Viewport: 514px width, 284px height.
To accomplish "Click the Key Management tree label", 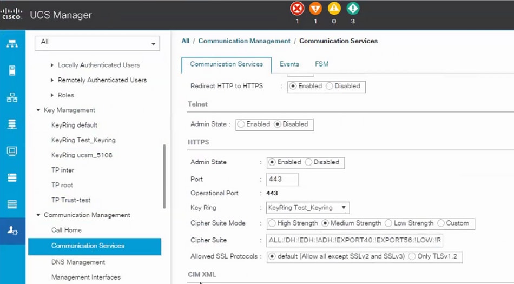I will pyautogui.click(x=69, y=110).
